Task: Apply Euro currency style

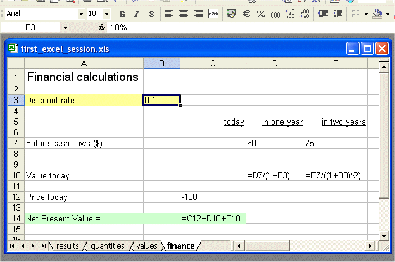Action: (x=246, y=14)
